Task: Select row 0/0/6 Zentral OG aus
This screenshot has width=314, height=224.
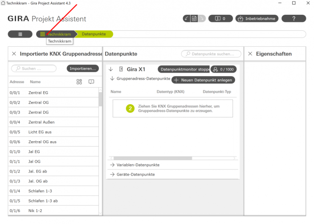Action: pyautogui.click(x=53, y=142)
